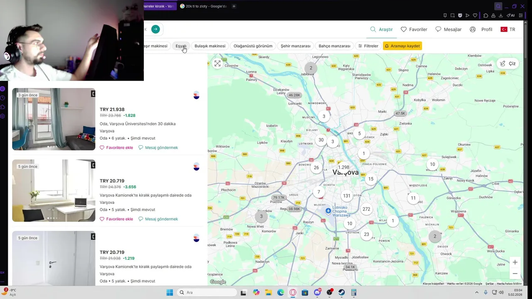Viewport: 532px width, 299px height.
Task: Toggle the Olağanüstü görünüm filter chip
Action: (x=253, y=46)
